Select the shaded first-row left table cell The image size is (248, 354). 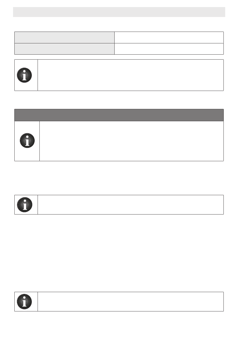(64, 37)
